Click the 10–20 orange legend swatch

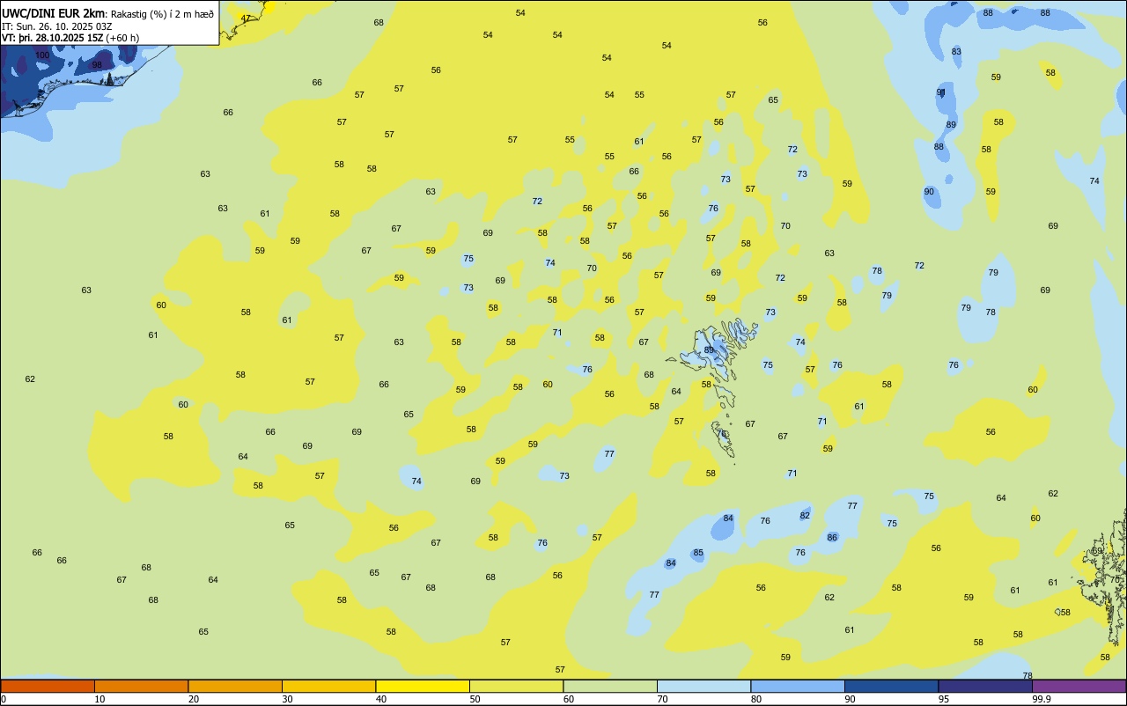[141, 686]
